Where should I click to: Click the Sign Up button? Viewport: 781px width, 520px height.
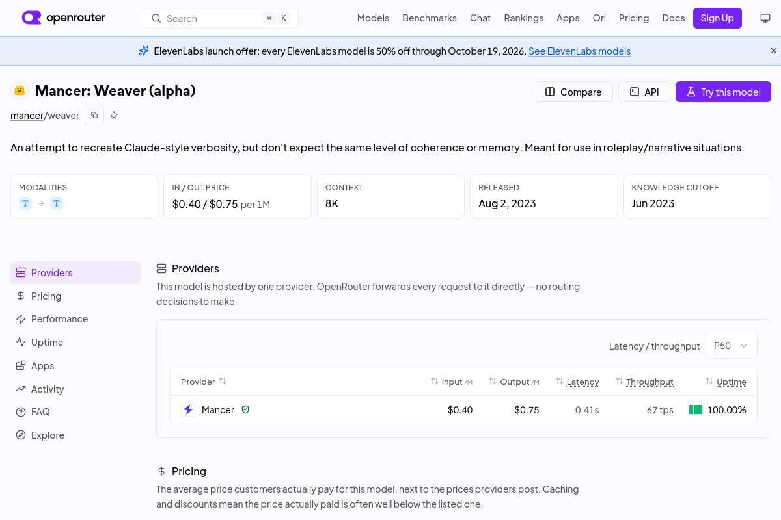[717, 18]
